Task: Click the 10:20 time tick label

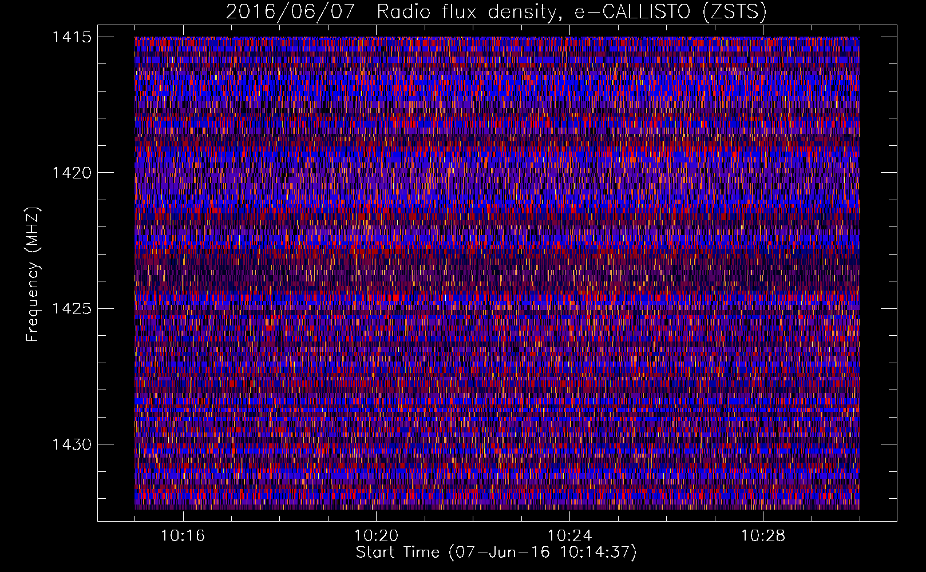Action: (376, 536)
